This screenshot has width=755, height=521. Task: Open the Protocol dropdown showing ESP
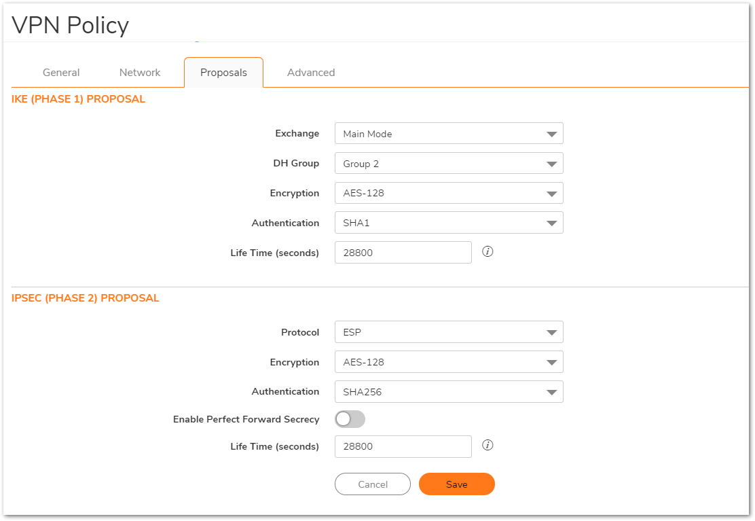[x=449, y=332]
